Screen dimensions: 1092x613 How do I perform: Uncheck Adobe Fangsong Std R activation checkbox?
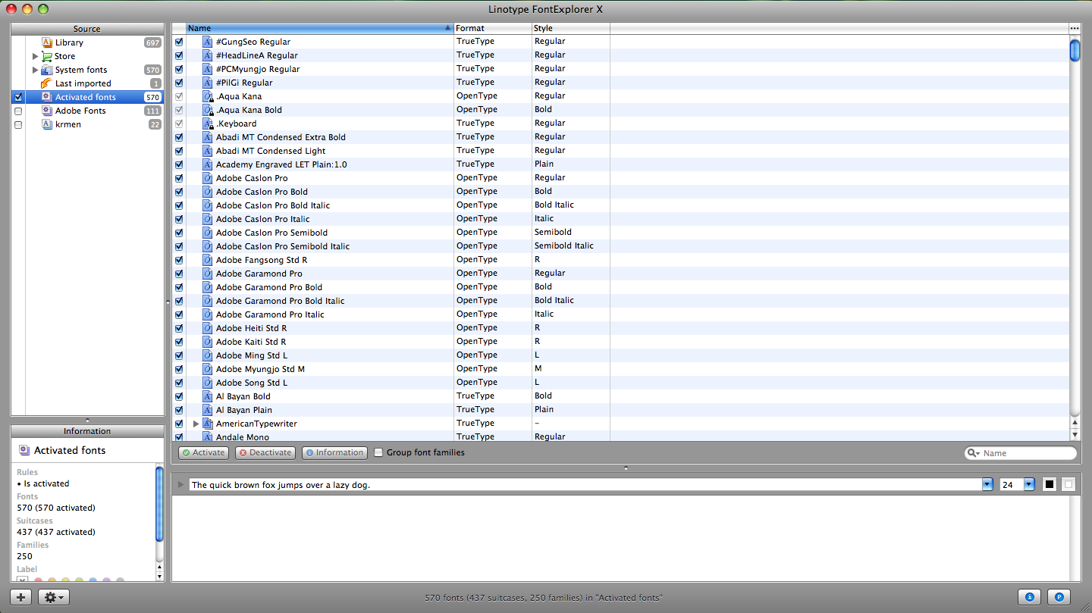(x=179, y=260)
